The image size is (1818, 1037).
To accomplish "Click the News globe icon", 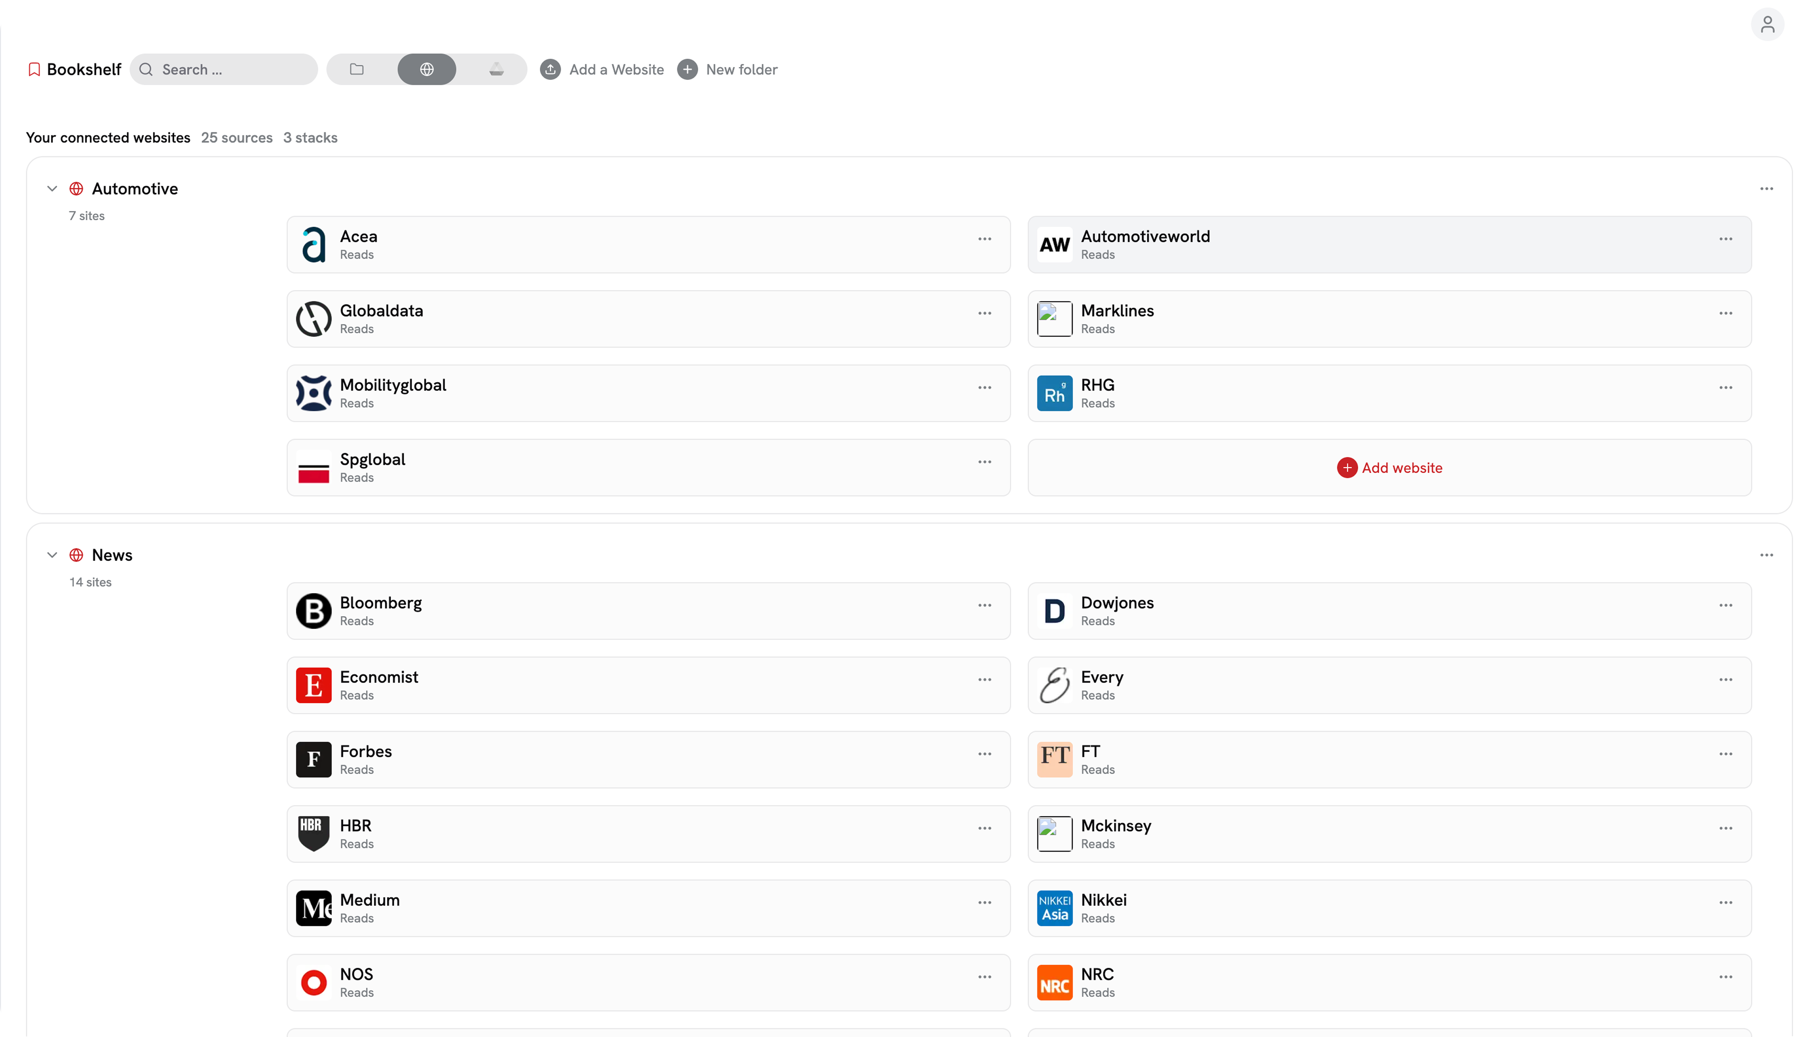I will (76, 555).
